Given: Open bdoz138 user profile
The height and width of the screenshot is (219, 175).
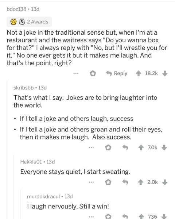Looking at the screenshot, I should pyautogui.click(x=16, y=9).
